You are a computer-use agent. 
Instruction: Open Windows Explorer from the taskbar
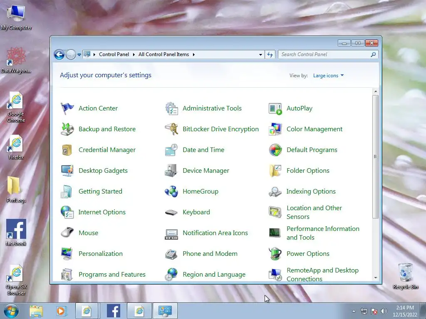pos(36,311)
